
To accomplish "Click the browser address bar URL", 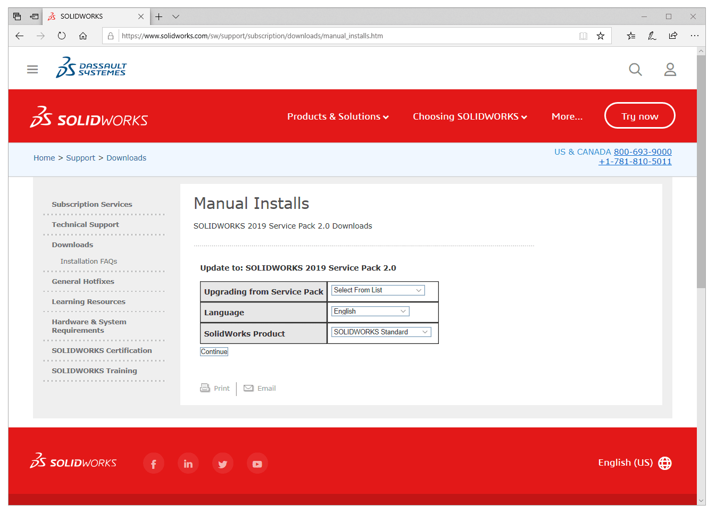I will point(252,36).
